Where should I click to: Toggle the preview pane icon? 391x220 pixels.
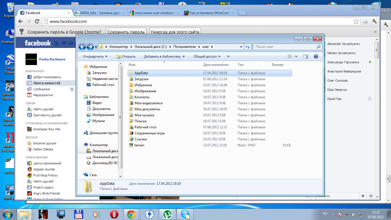[306, 56]
